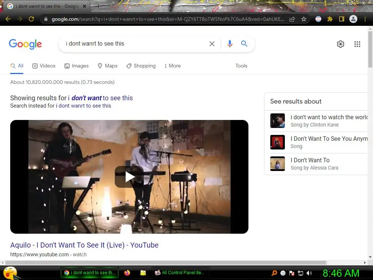Open Google apps grid
The height and width of the screenshot is (280, 373).
(x=357, y=44)
